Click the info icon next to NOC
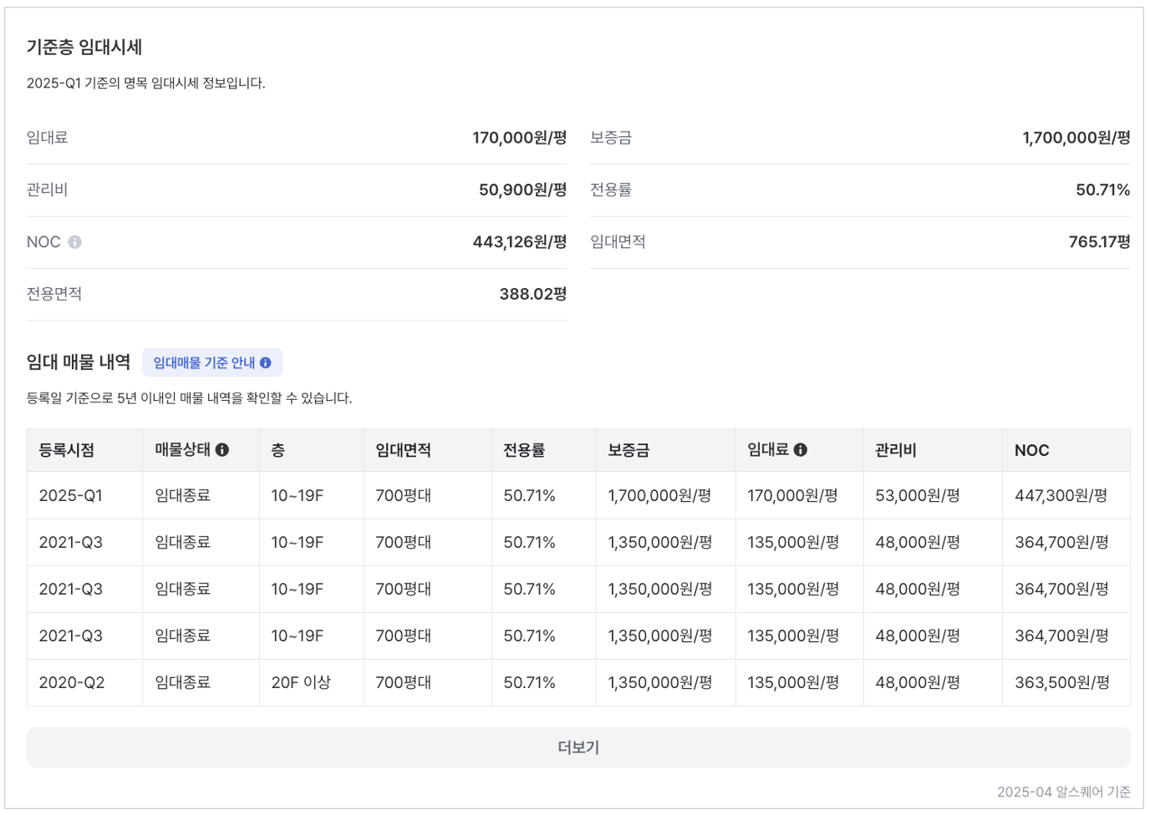This screenshot has width=1150, height=815. point(75,242)
